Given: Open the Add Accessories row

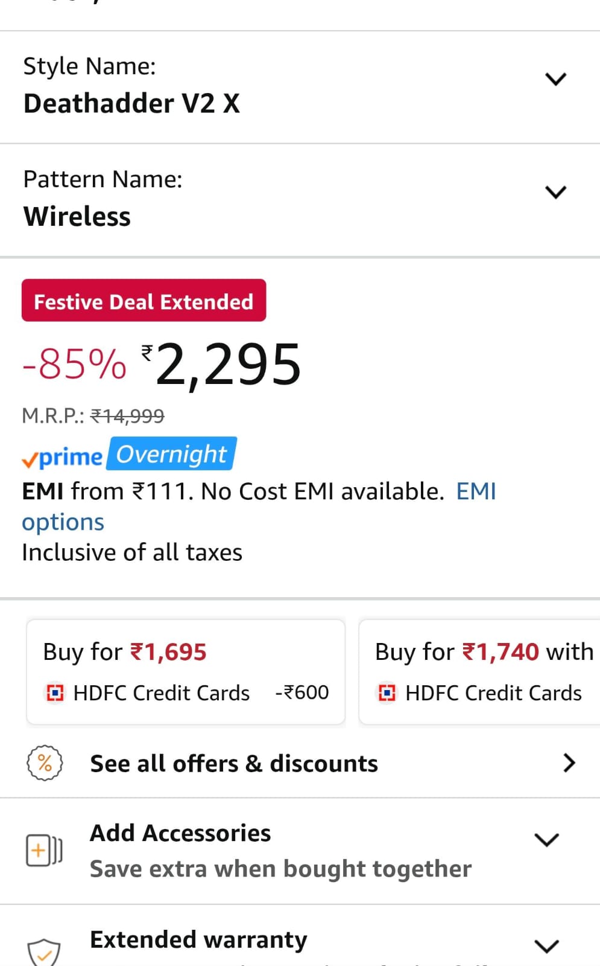Looking at the screenshot, I should [280, 851].
